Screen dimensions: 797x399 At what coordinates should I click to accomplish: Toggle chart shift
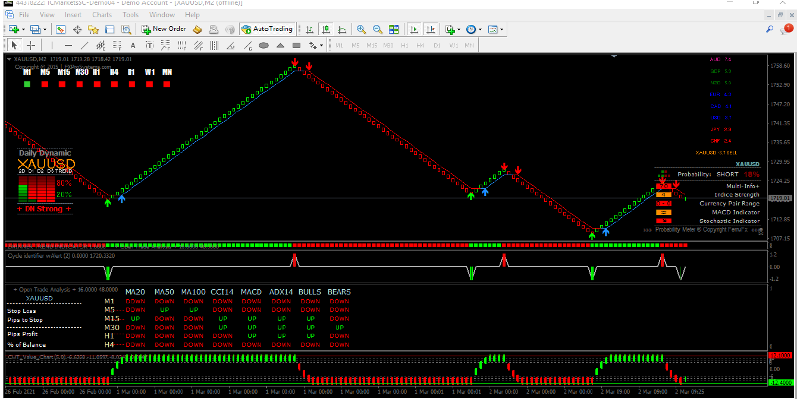pos(431,29)
